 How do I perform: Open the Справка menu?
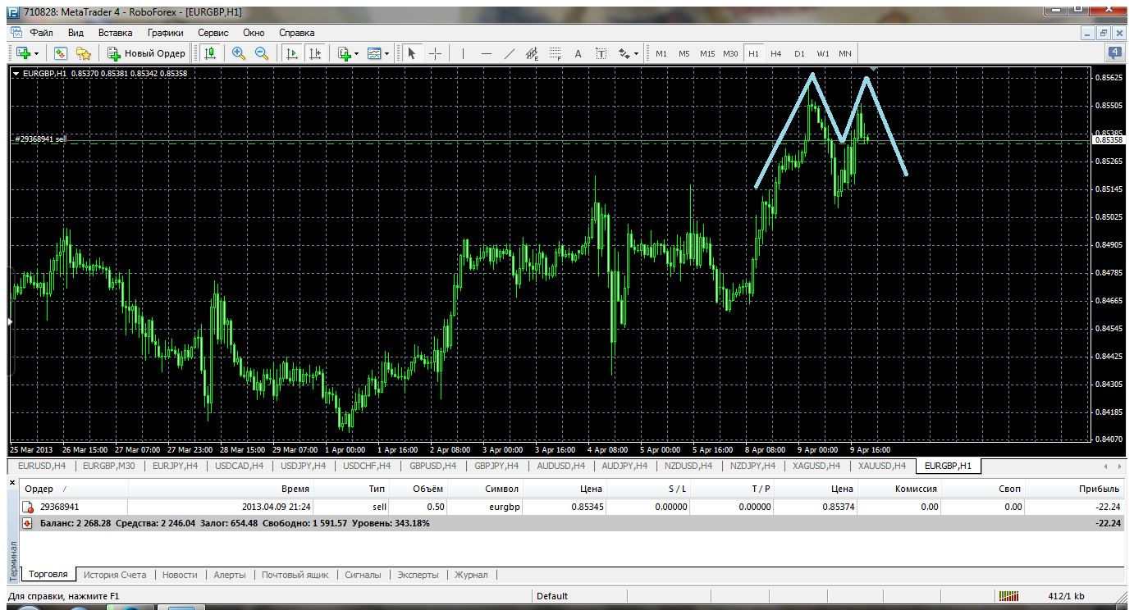pyautogui.click(x=297, y=33)
